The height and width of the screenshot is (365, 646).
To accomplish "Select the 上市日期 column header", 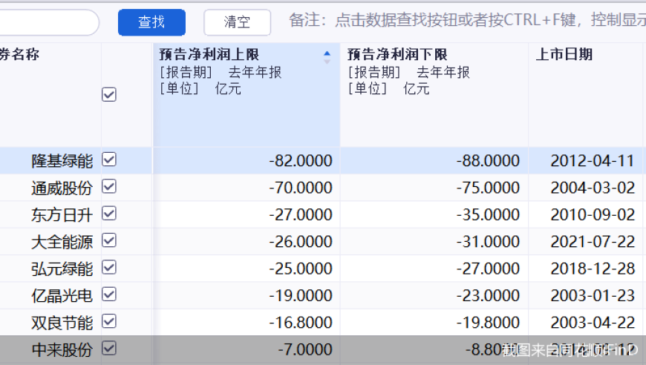I will pos(586,95).
